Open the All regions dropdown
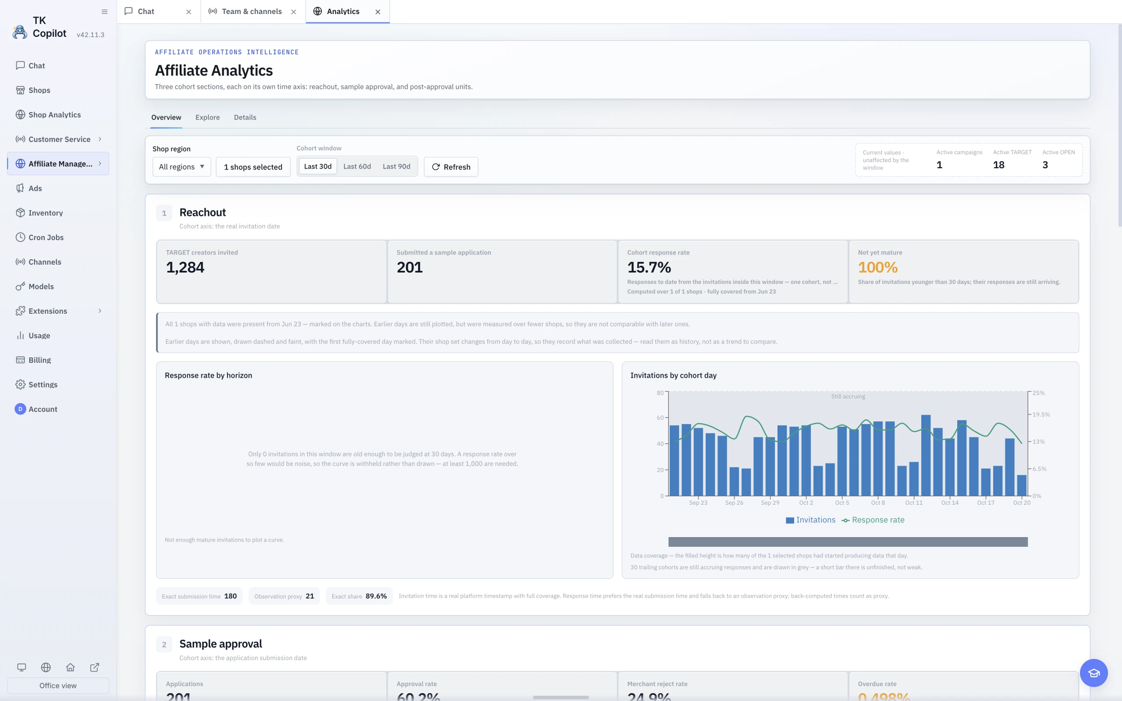The image size is (1122, 701). tap(182, 167)
